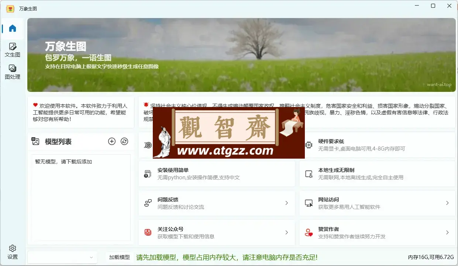Click the 问题反馈 people icon
Viewport: 458px width, 266px height.
pyautogui.click(x=148, y=203)
